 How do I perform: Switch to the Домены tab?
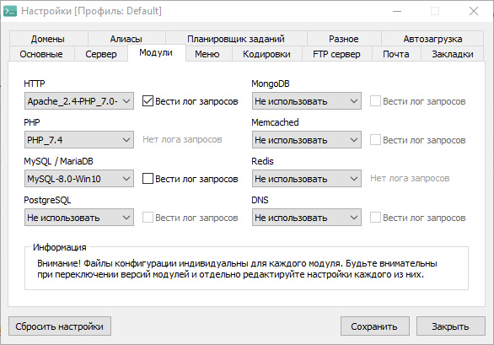49,39
